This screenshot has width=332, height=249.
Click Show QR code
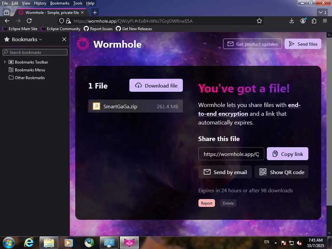point(281,172)
